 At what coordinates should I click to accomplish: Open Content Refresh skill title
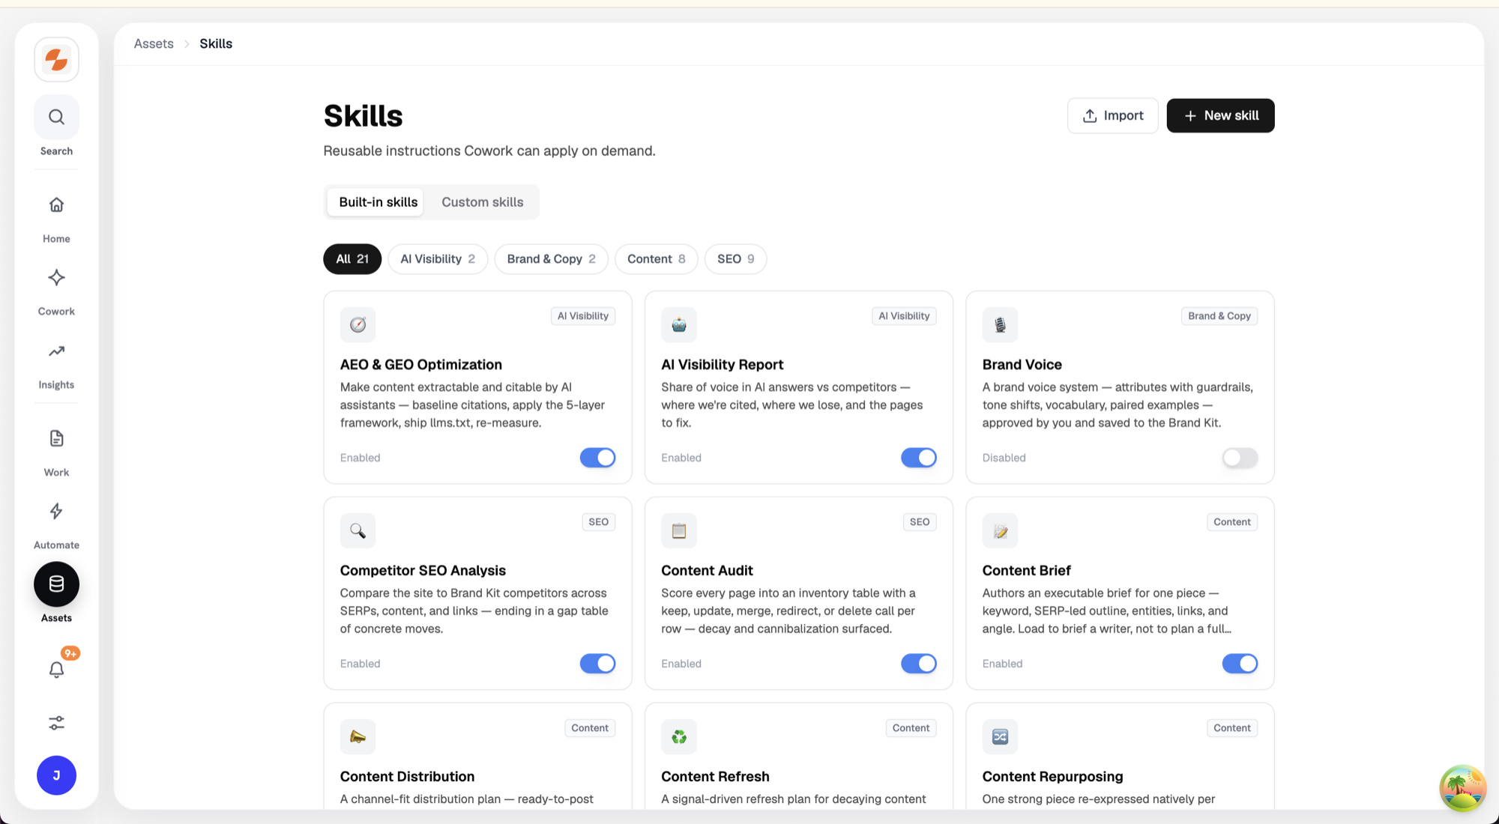tap(715, 777)
